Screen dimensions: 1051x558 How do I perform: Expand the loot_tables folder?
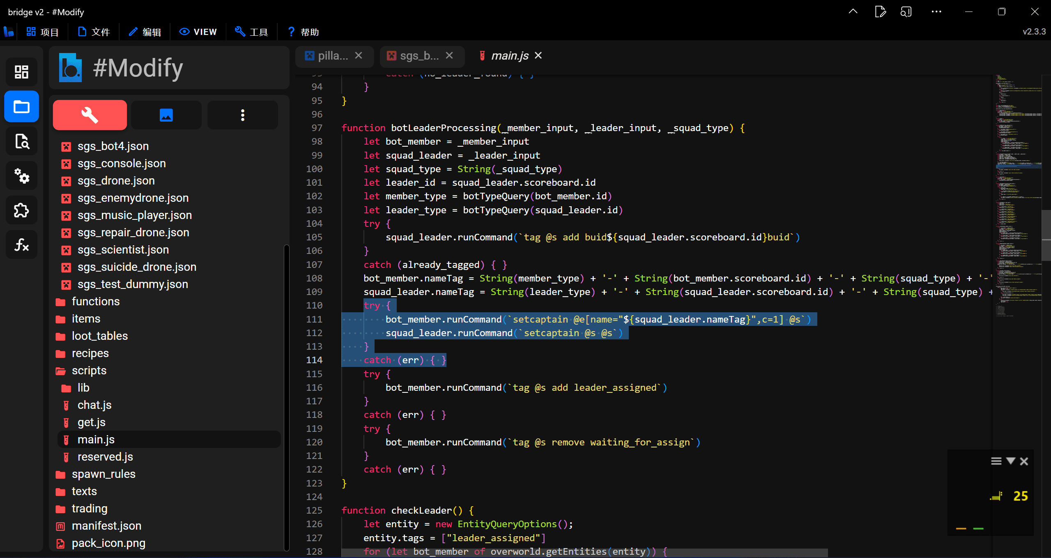166,336
